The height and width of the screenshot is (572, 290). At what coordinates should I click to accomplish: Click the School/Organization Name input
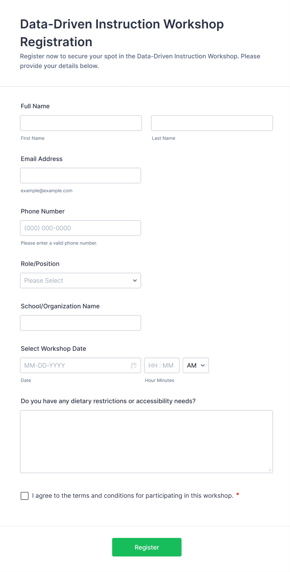coord(80,323)
